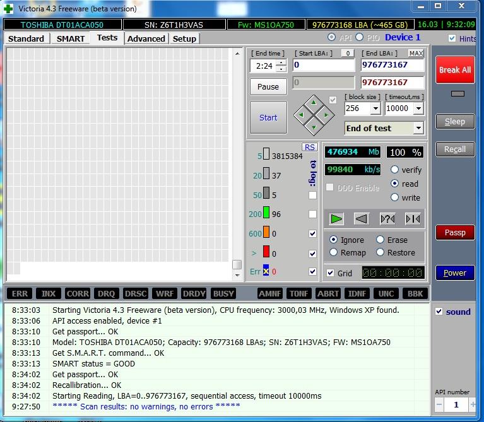Screen dimensions: 484x422
Task: Click the ERR status indicator
Action: 20,293
